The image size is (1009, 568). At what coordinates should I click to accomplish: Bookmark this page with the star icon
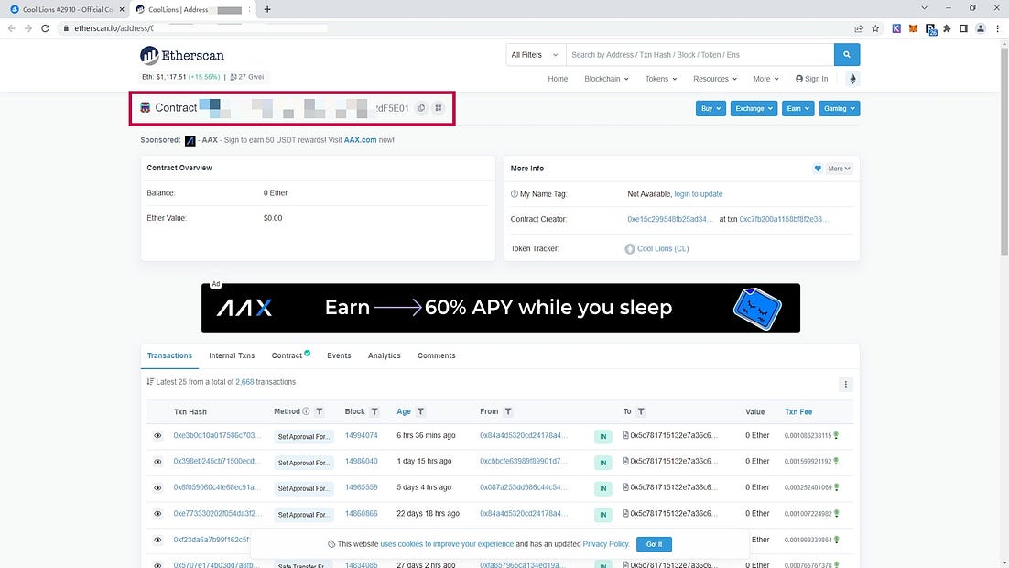875,28
